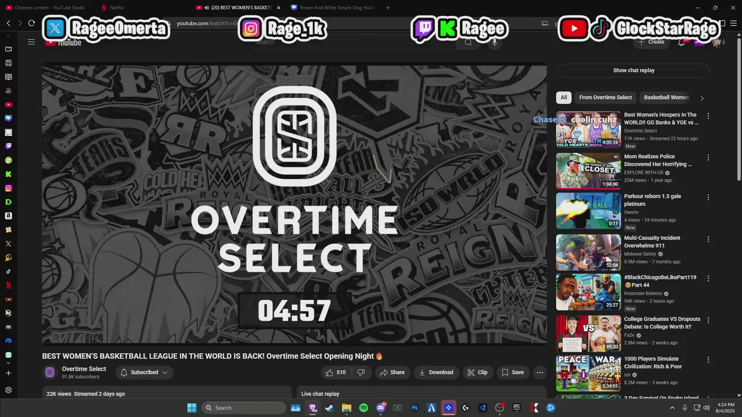Dislike the video with thumbs down
Screen dimensions: 742x417
pyautogui.click(x=361, y=372)
